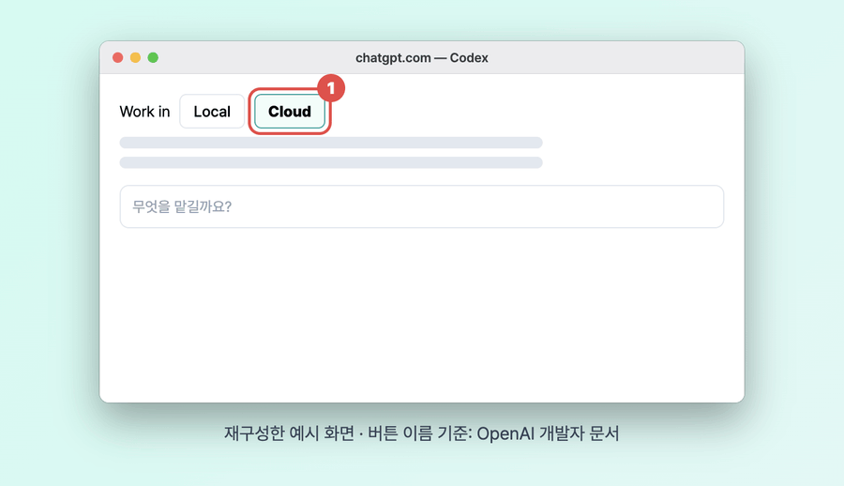Screen dimensions: 844x486
Task: Maximize the window using green button
Action: click(153, 57)
